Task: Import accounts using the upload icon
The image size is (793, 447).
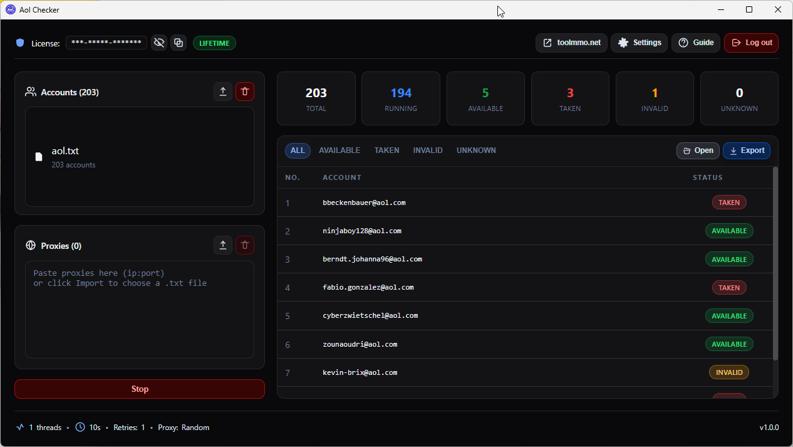Action: [x=223, y=92]
